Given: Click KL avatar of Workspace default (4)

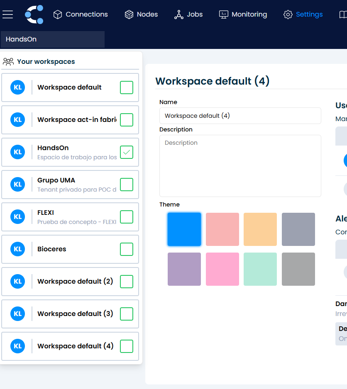Looking at the screenshot, I should tap(17, 346).
